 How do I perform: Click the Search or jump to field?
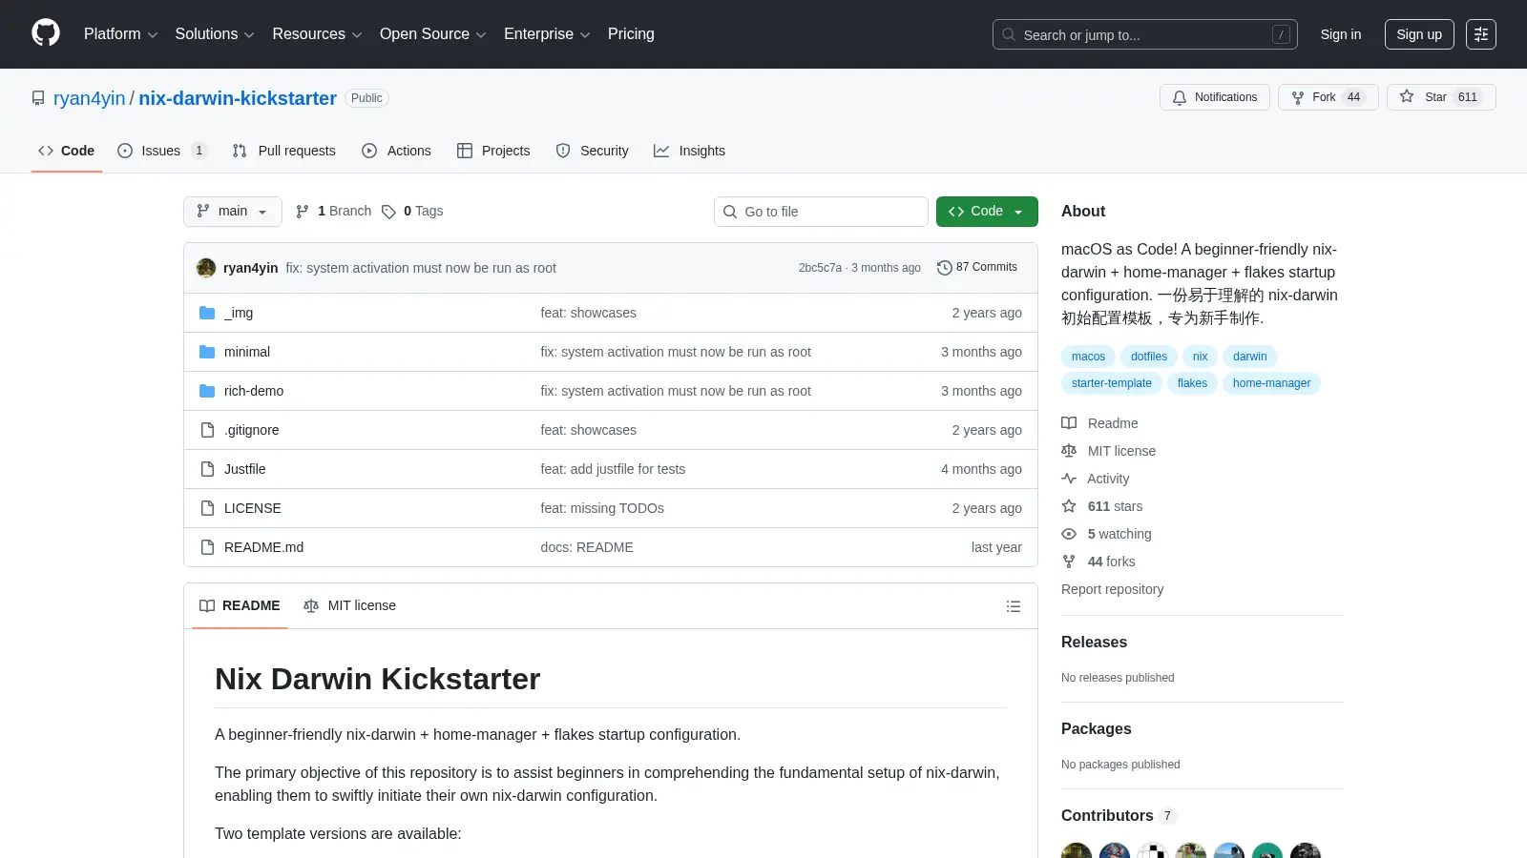(1145, 34)
